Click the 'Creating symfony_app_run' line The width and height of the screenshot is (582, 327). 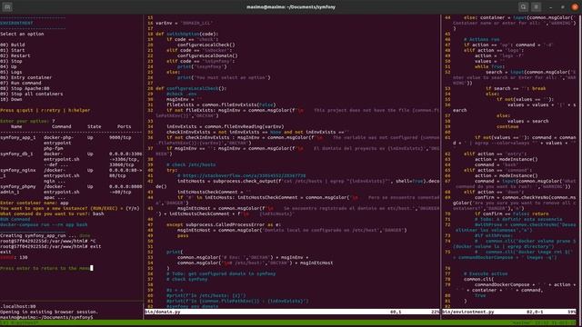45,235
